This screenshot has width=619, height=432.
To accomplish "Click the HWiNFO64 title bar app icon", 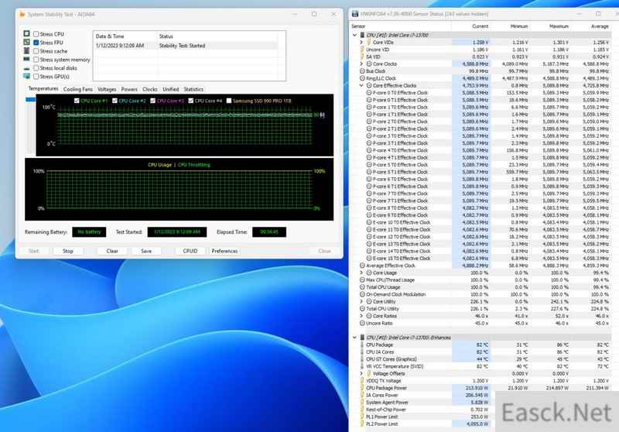I will coord(355,14).
